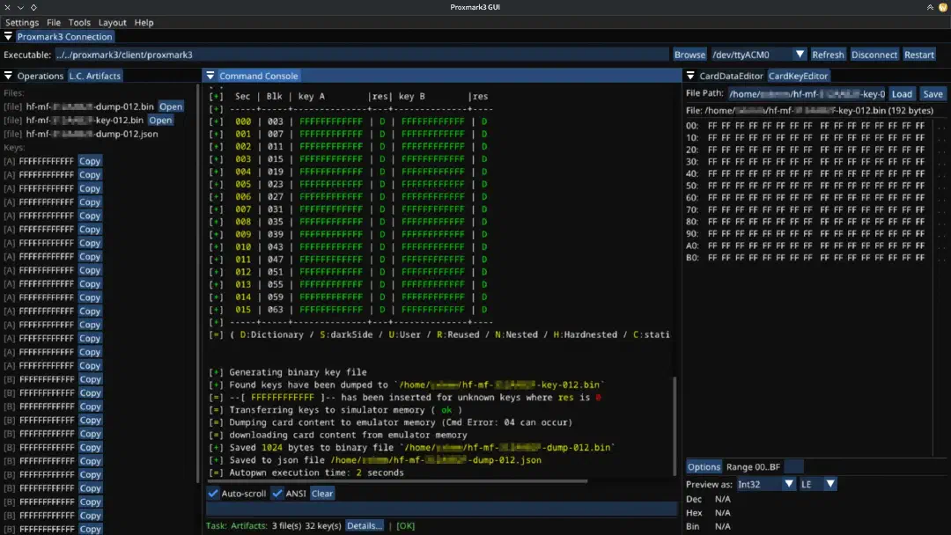Open the Help menu
The height and width of the screenshot is (535, 951).
click(144, 22)
